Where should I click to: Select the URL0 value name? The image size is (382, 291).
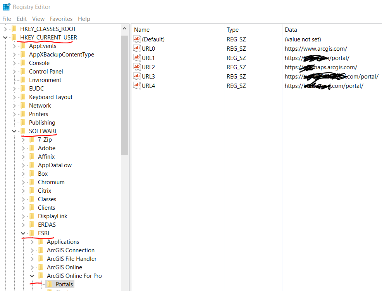[148, 49]
